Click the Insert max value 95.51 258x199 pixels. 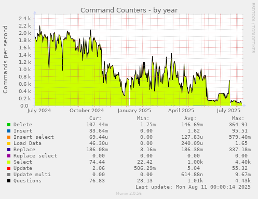[x=240, y=131]
